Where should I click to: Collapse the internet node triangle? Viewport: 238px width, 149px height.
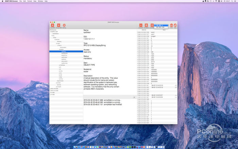tap(55, 40)
